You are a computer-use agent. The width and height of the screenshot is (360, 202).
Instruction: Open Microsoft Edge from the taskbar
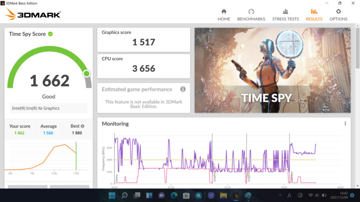point(174,196)
